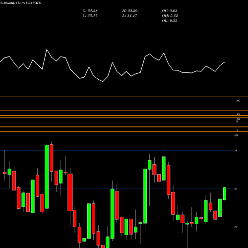This screenshot has height=248, width=248.
Task: Click the open price value O: 31.58
Action: tap(90, 11)
